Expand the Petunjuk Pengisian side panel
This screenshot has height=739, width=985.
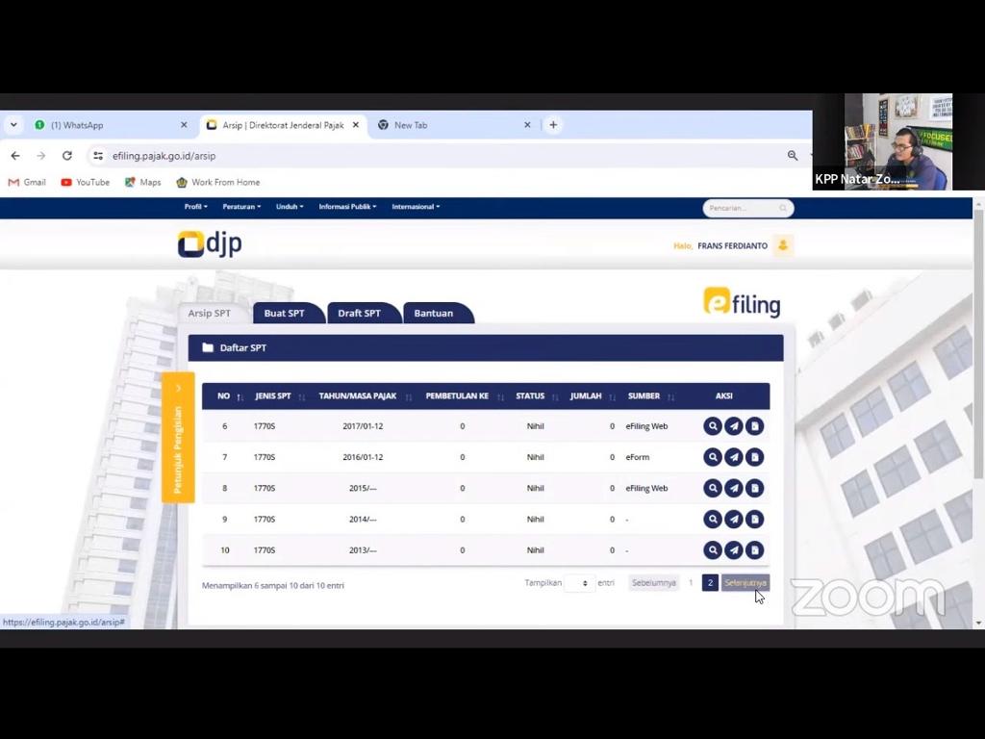(x=178, y=437)
